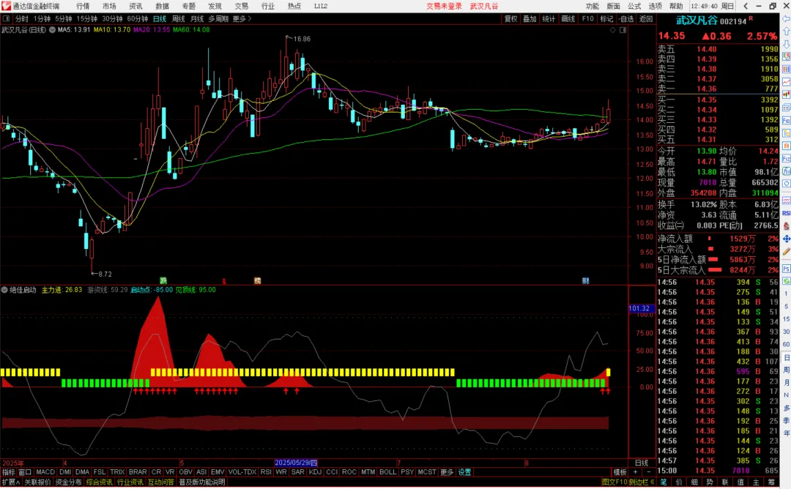This screenshot has width=791, height=489.
Task: Select KDJ indicator tab
Action: [315, 472]
